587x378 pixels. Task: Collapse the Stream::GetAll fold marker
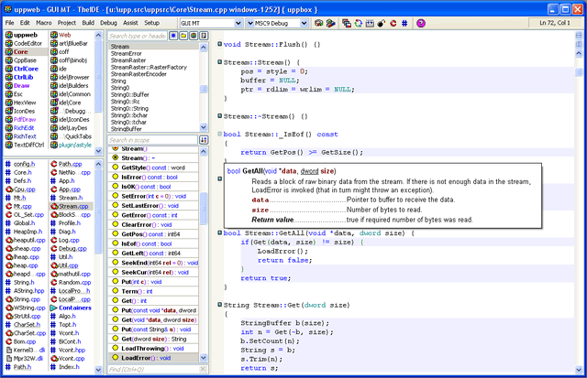click(220, 232)
